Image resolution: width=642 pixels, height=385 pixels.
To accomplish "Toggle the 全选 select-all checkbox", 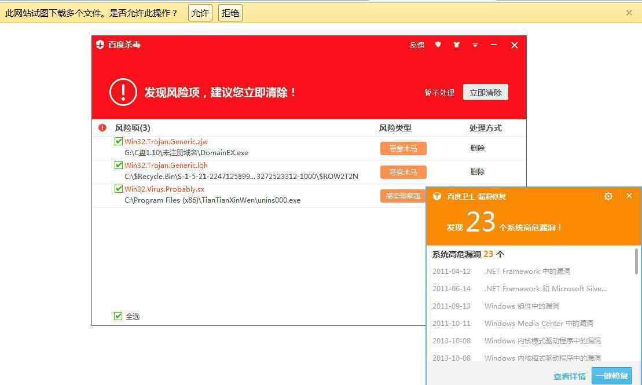I will tap(118, 316).
